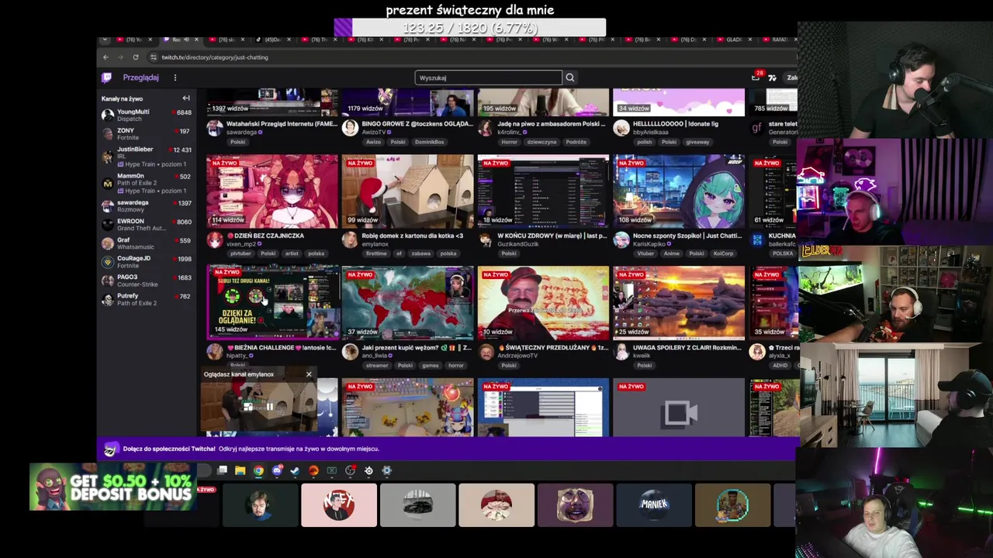Open the Przeglądaj link

pyautogui.click(x=140, y=77)
